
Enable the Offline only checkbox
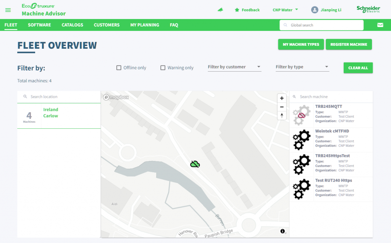[119, 68]
